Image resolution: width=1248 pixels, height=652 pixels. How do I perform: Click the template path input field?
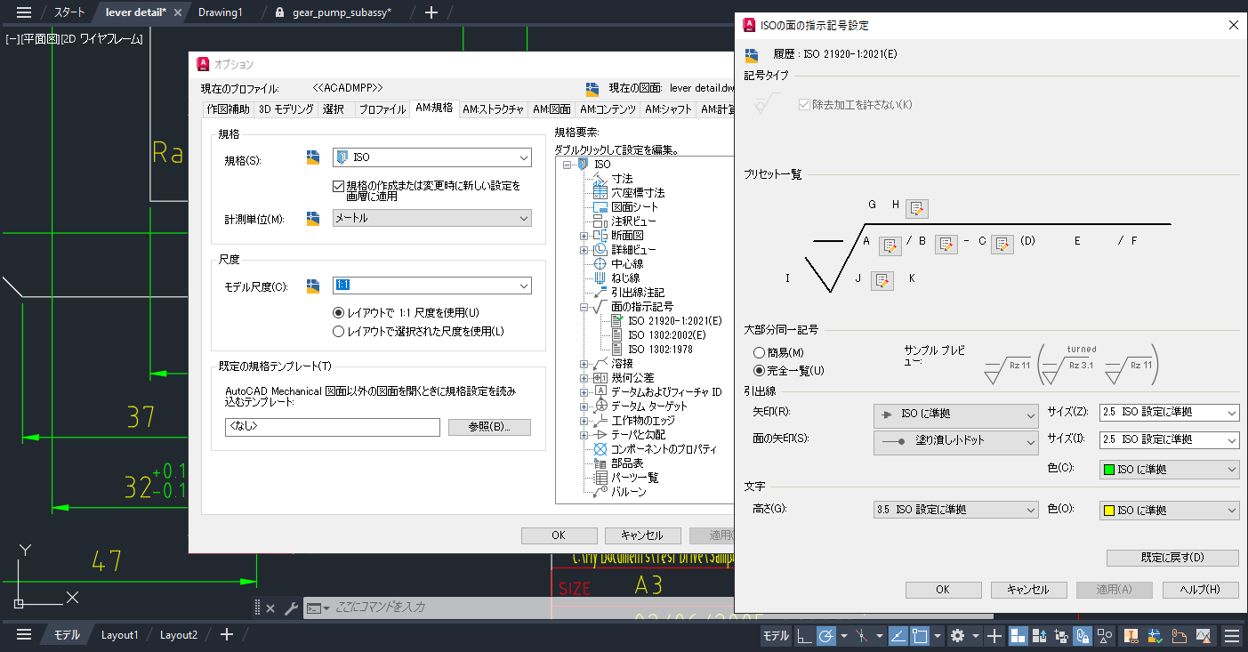(333, 428)
